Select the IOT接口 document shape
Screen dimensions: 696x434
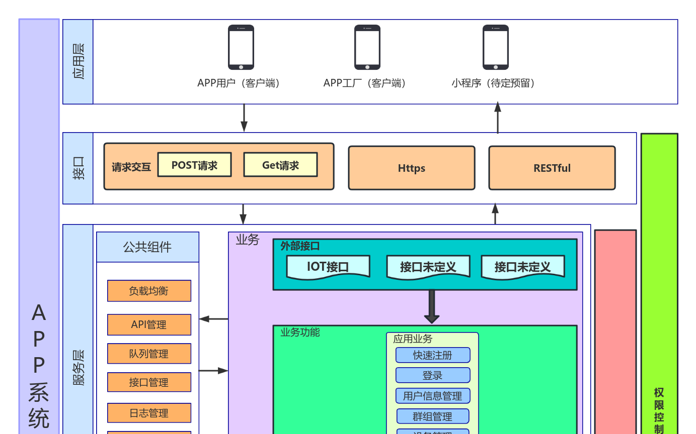tap(328, 267)
